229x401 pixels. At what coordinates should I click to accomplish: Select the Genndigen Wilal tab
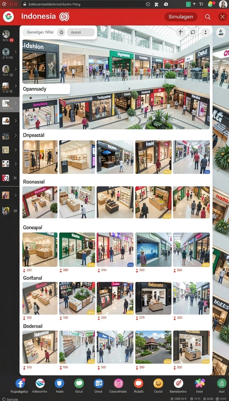point(40,32)
